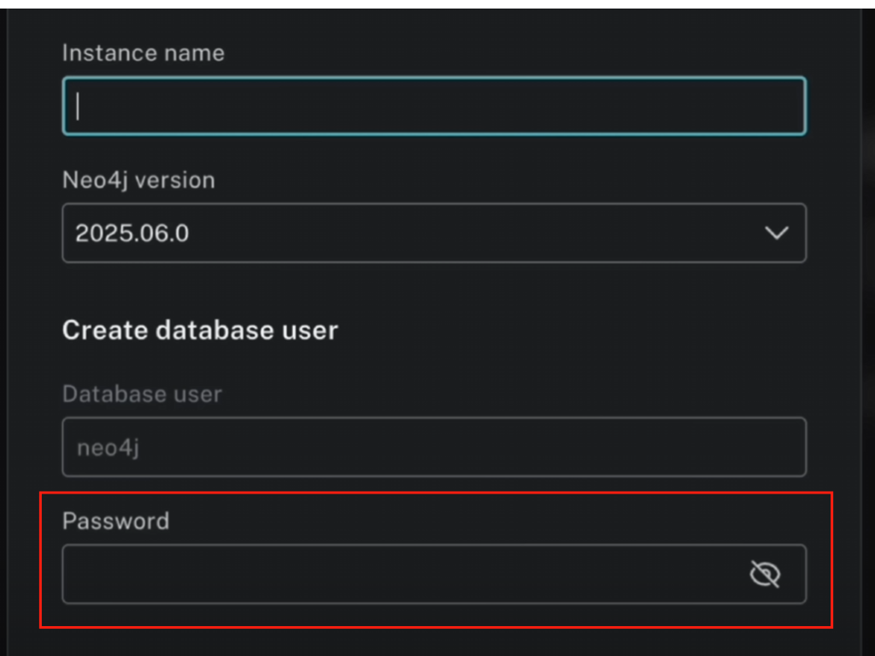
Task: Click the "Instance name" label
Action: point(143,53)
